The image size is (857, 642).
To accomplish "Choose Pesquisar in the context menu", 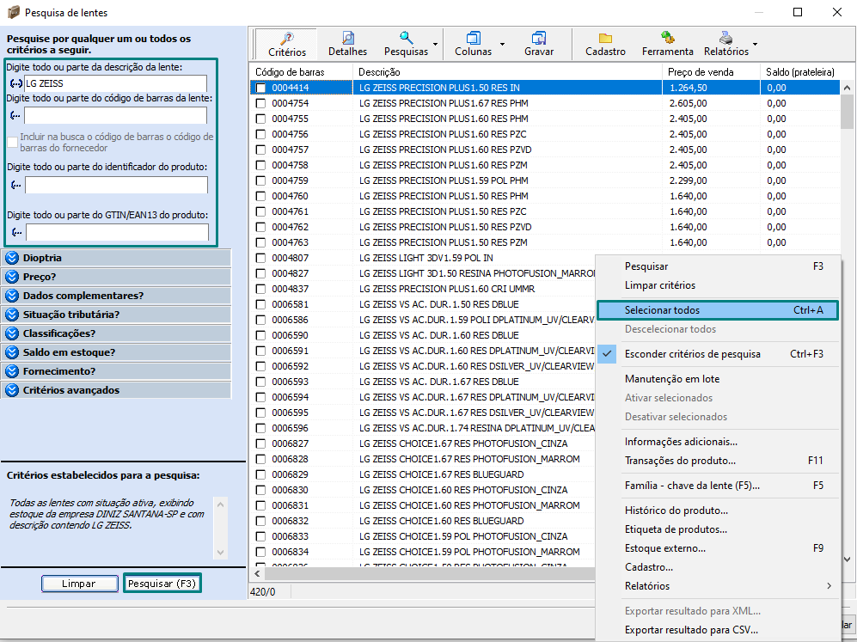I will pos(718,266).
